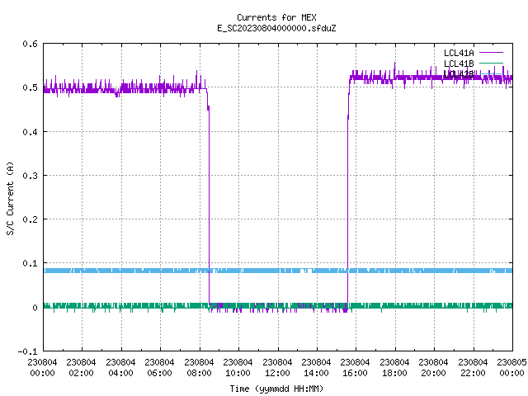Select the filename E_SC20230804000000.sfduZ subtitle
The height and width of the screenshot is (396, 528).
pyautogui.click(x=276, y=28)
